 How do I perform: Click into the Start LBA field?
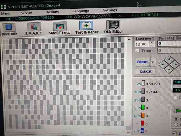pyautogui.click(x=169, y=44)
